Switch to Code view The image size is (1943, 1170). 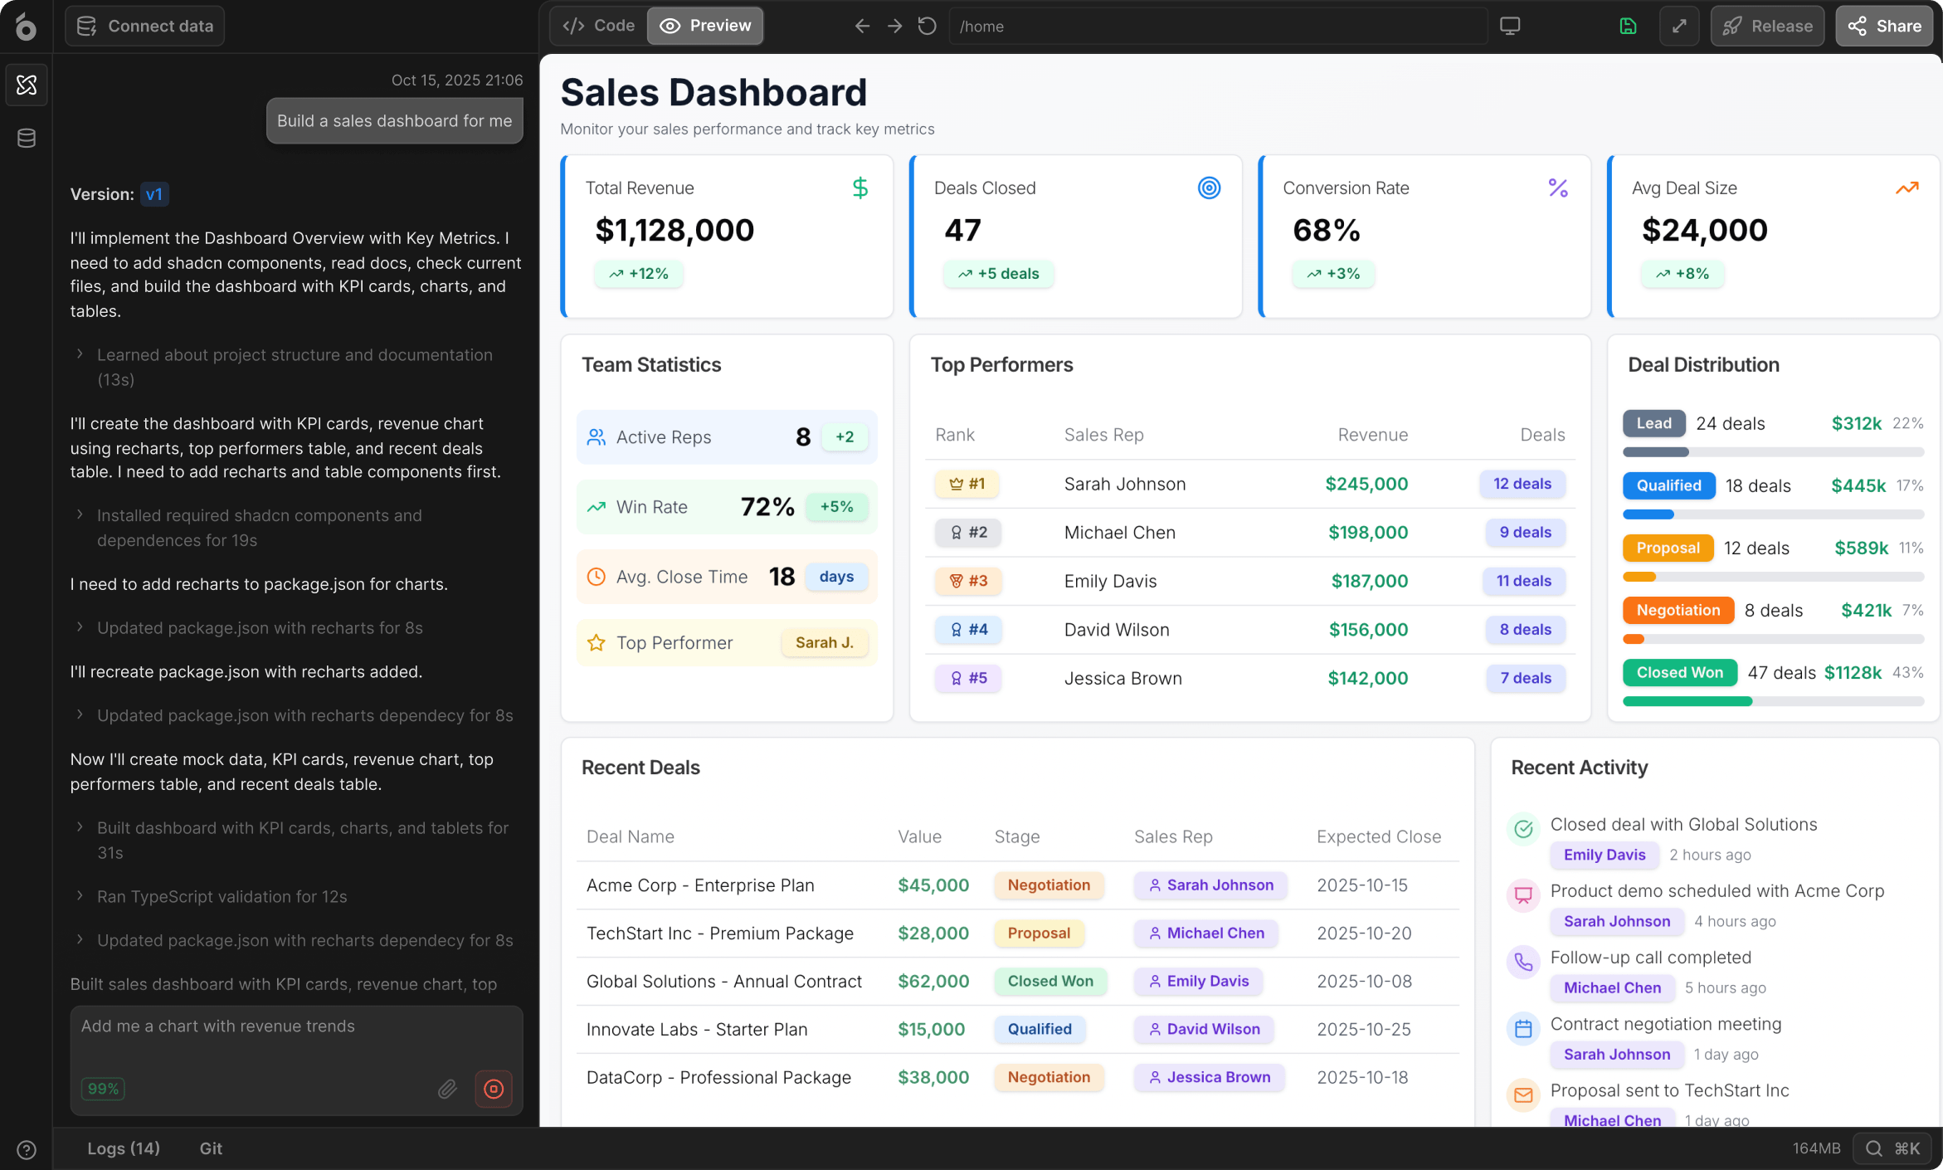pos(599,26)
